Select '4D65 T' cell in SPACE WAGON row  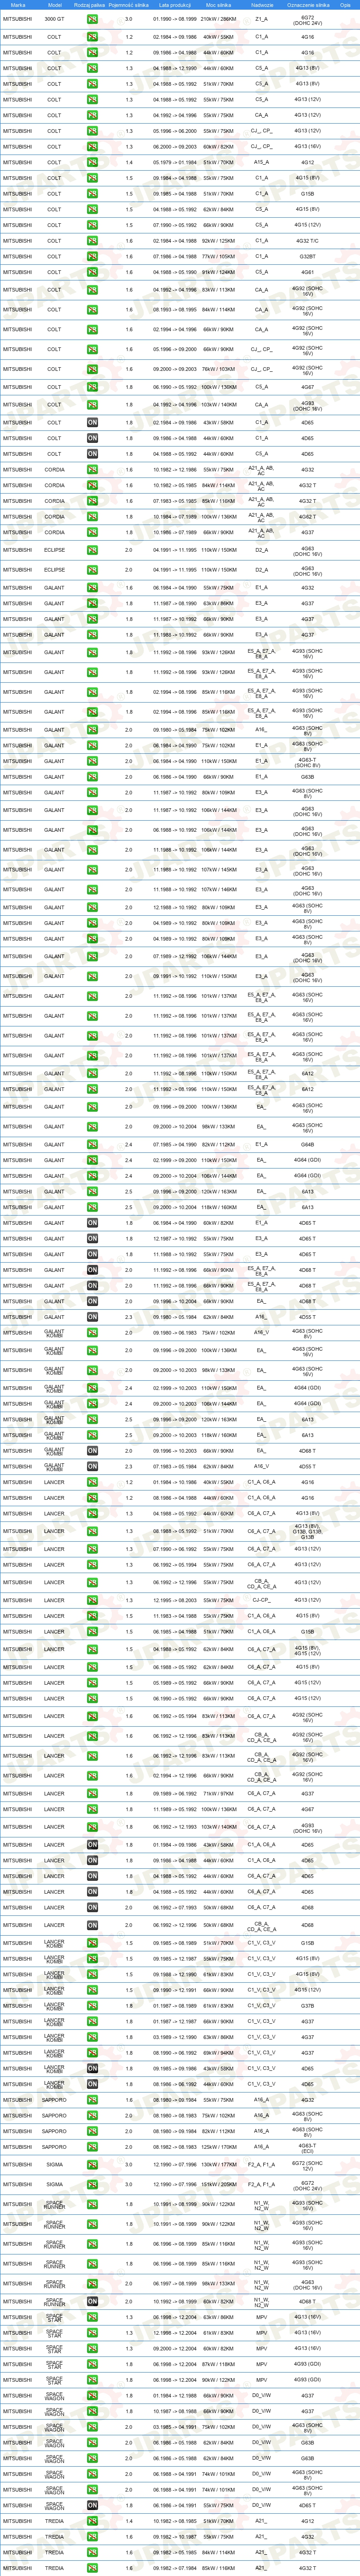click(307, 2505)
